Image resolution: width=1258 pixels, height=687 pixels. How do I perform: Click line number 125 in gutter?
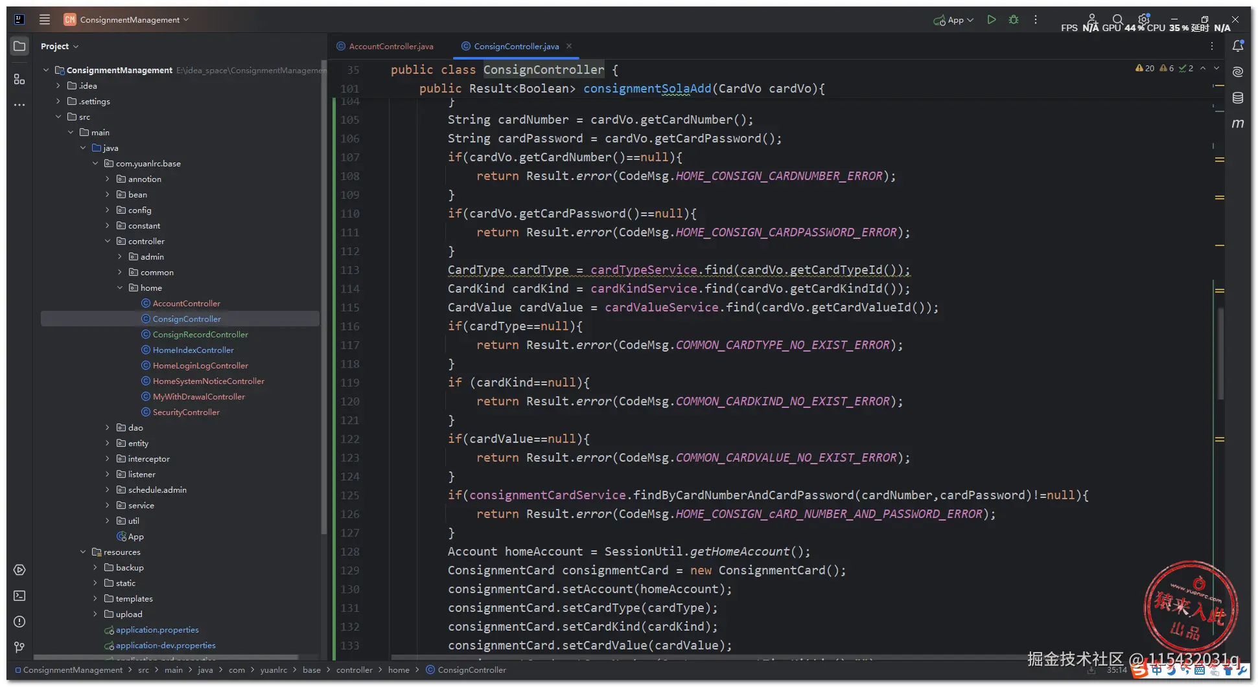[350, 495]
